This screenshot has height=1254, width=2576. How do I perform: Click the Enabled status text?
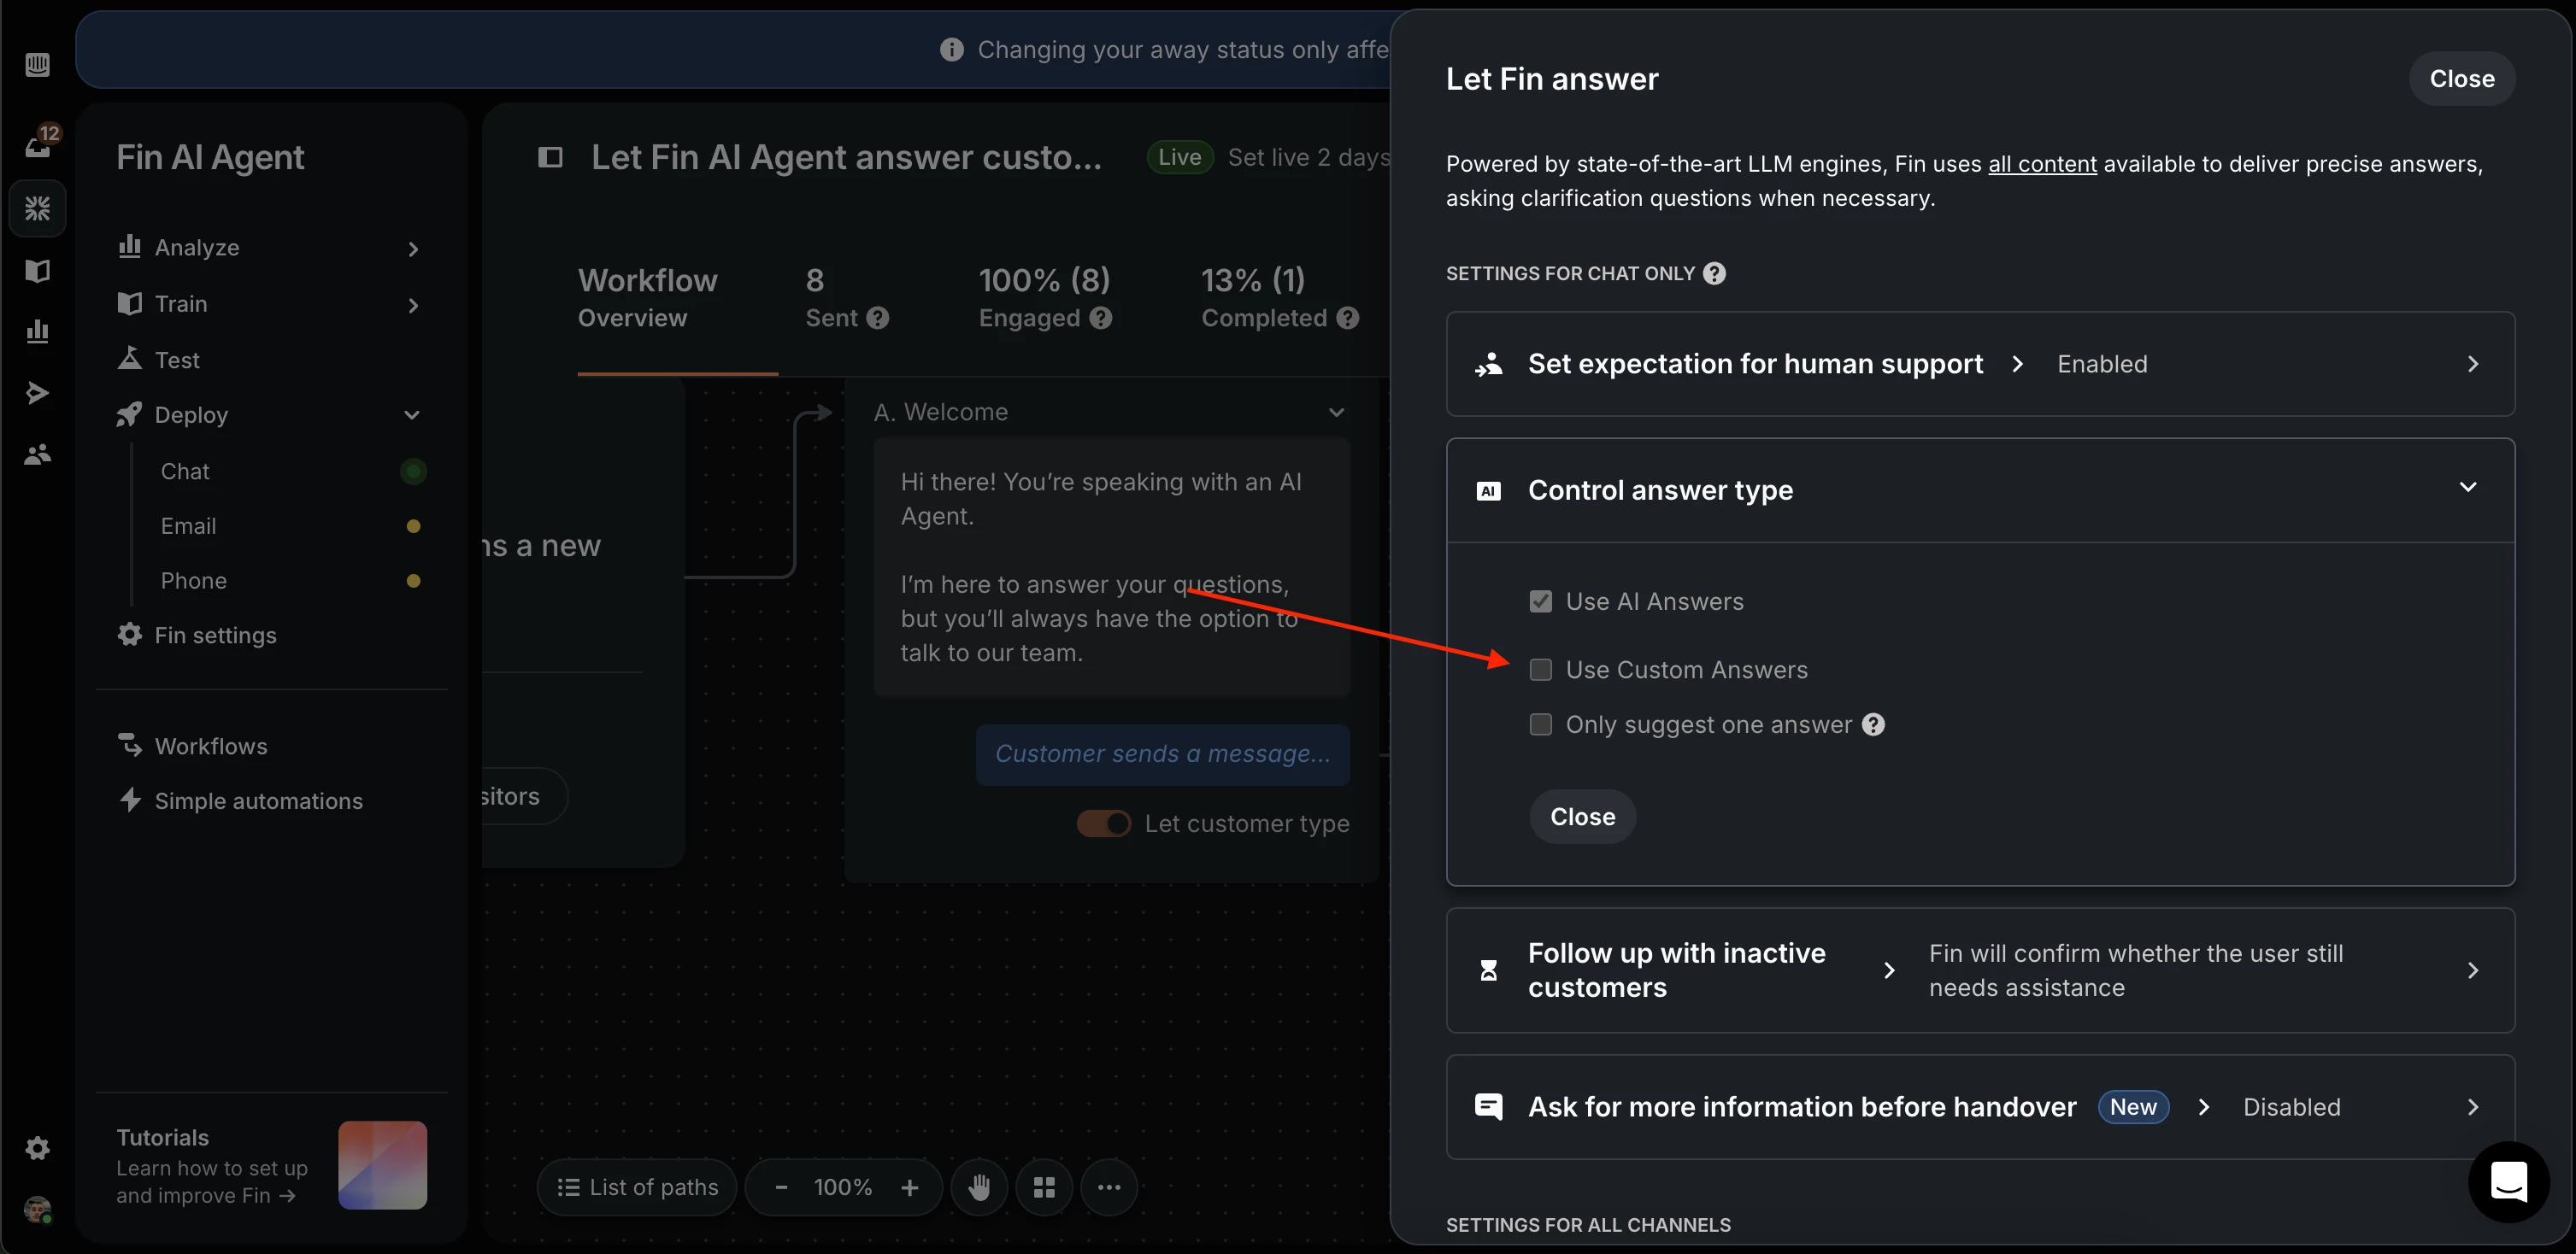(x=2102, y=364)
